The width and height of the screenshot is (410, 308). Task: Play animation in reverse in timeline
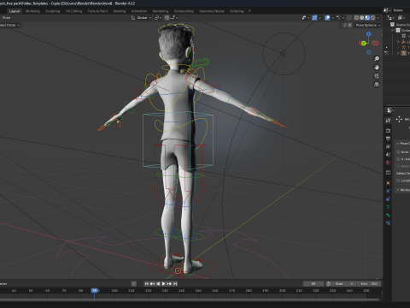[158, 284]
